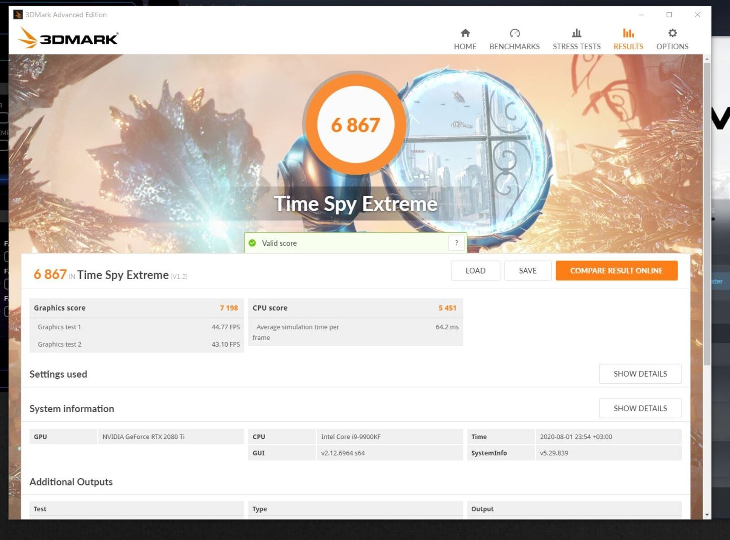
Task: Click Compare Result Online
Action: (x=616, y=270)
